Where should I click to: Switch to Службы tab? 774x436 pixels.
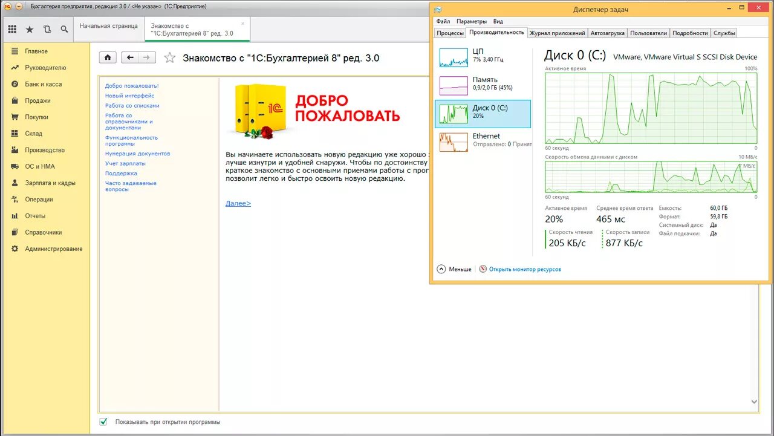tap(724, 33)
